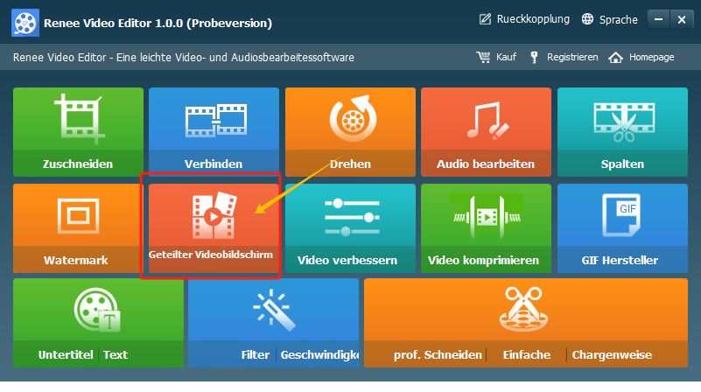Viewport: 701px width, 392px height.
Task: Launch the Geteilter Videobildschirm split-screen icon
Action: [x=214, y=215]
